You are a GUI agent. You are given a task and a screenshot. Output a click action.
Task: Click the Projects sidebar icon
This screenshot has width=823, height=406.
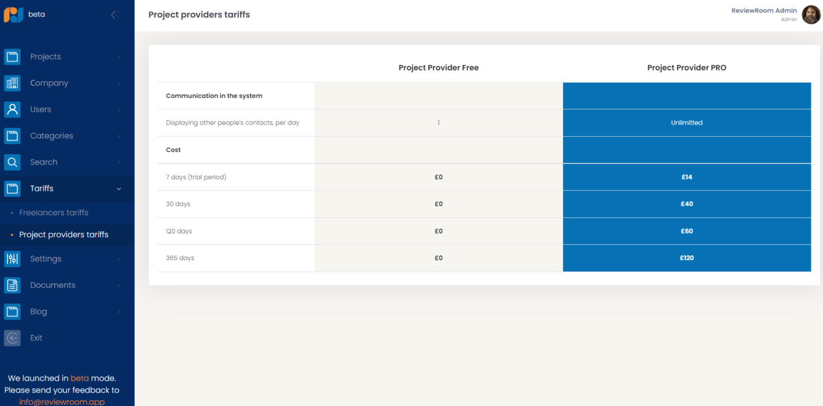coord(12,56)
